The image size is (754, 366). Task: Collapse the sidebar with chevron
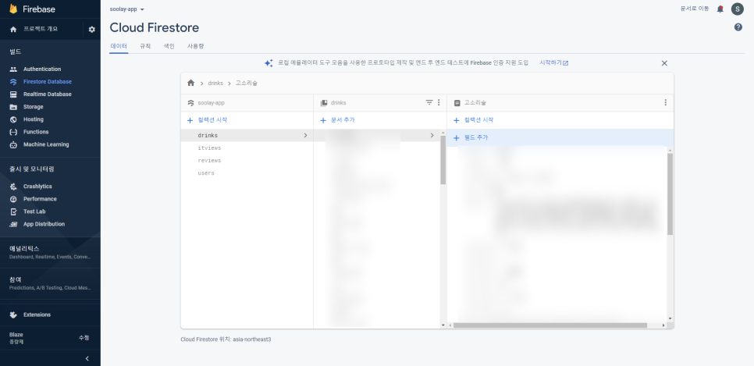click(x=87, y=358)
